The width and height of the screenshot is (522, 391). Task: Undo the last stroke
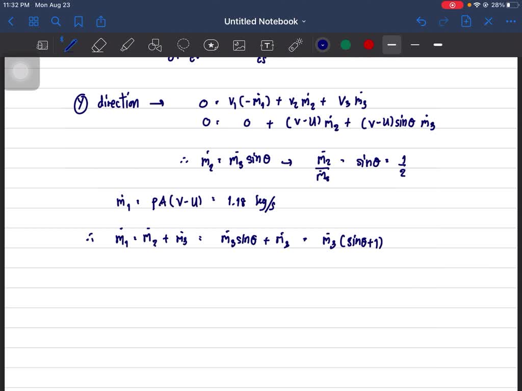tap(421, 21)
